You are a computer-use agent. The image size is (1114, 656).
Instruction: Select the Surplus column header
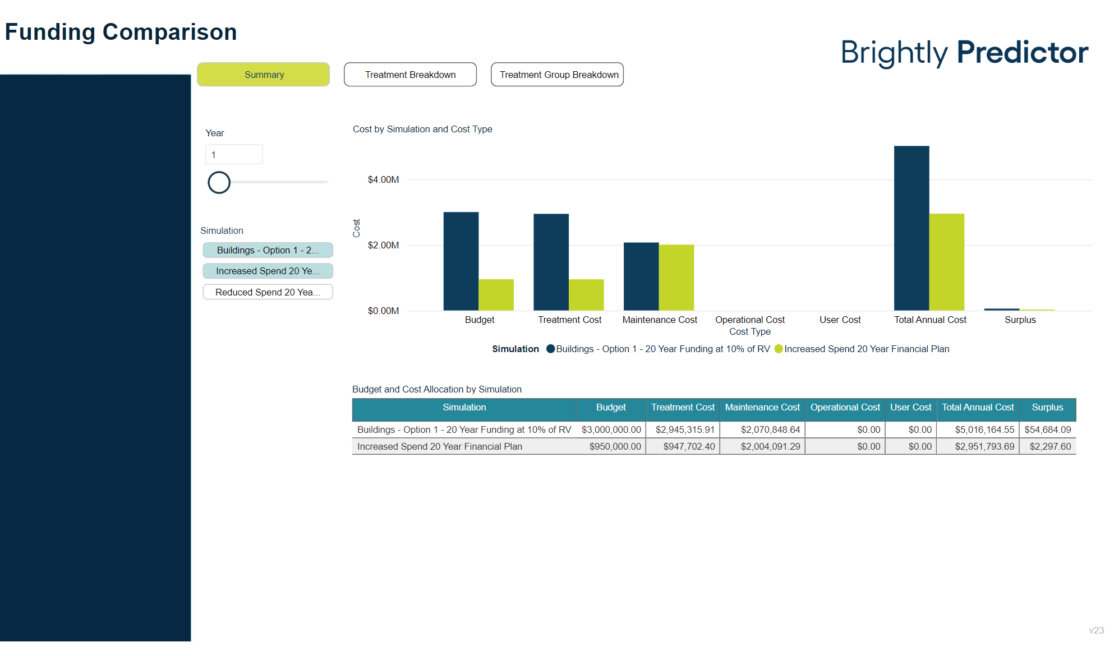click(x=1047, y=408)
